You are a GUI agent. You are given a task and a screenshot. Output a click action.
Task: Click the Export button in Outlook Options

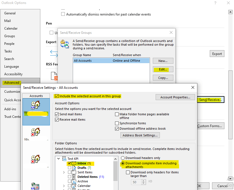217,54
